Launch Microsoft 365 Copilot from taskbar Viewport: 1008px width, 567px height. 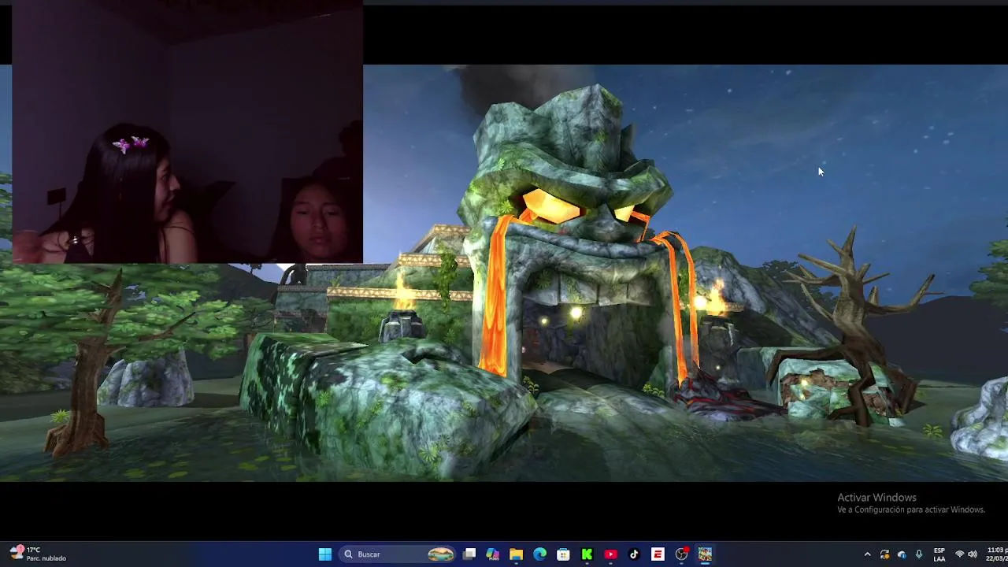[493, 554]
